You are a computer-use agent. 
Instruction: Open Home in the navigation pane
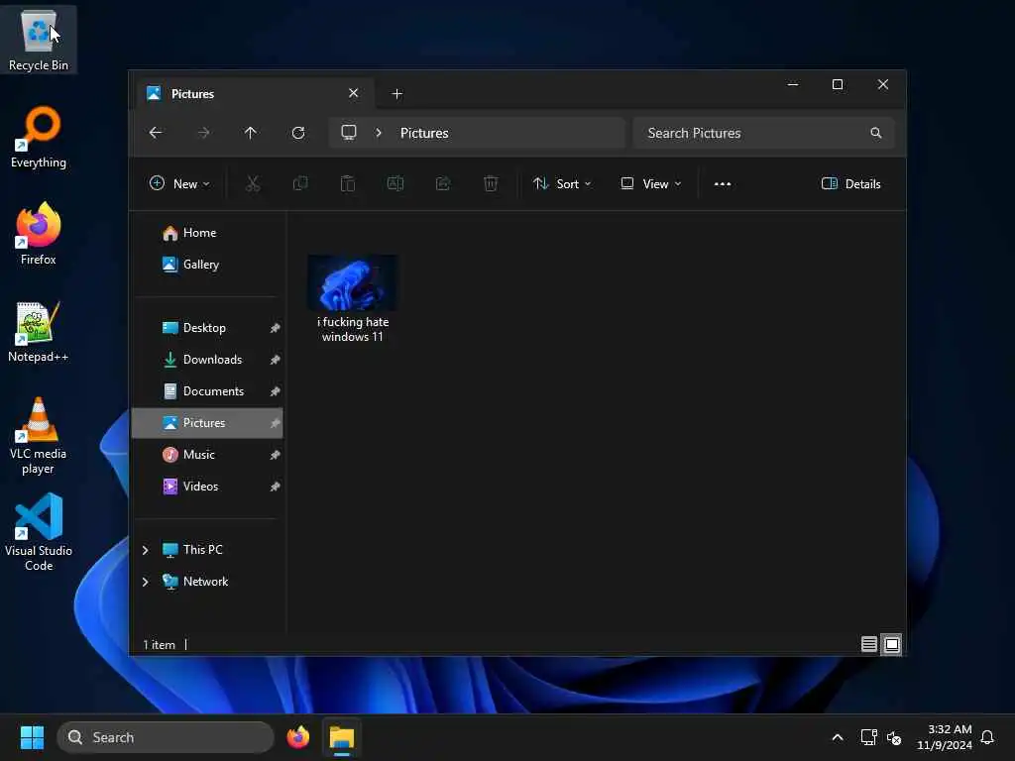coord(207,233)
